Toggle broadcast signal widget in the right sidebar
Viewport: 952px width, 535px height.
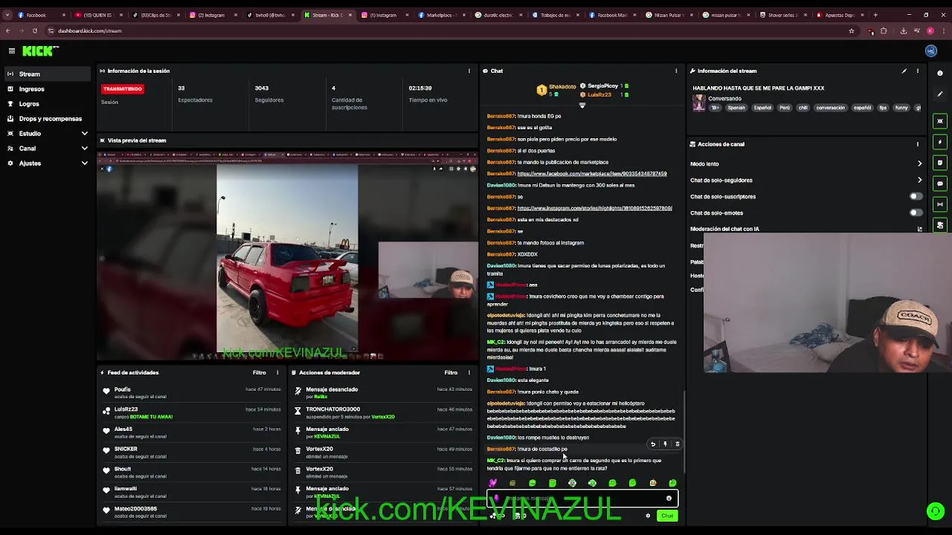click(x=940, y=204)
